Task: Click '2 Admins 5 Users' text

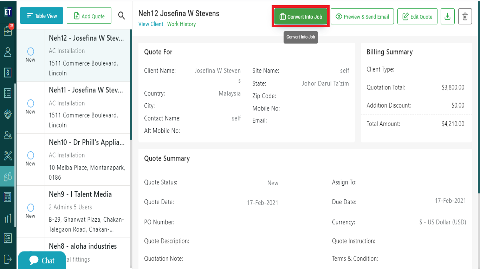Action: tap(70, 207)
